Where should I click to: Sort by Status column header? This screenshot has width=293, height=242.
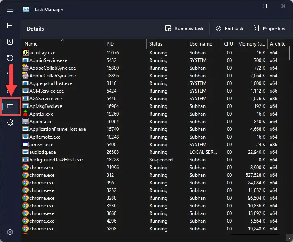[167, 44]
